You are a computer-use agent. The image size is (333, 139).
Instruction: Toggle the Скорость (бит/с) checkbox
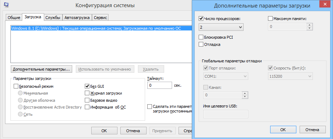(270, 68)
